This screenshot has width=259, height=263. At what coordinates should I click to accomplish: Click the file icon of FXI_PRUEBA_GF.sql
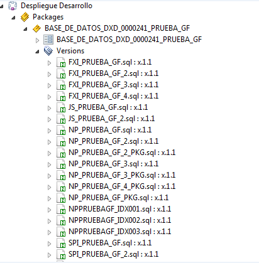click(61, 62)
